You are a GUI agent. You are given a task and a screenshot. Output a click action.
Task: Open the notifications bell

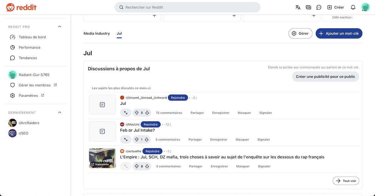(x=353, y=7)
